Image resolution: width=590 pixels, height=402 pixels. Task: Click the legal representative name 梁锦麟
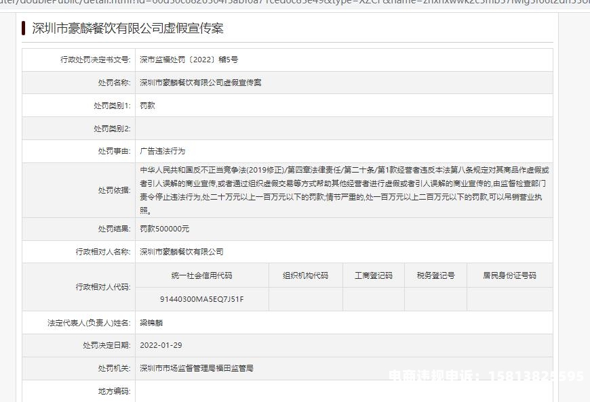(153, 323)
